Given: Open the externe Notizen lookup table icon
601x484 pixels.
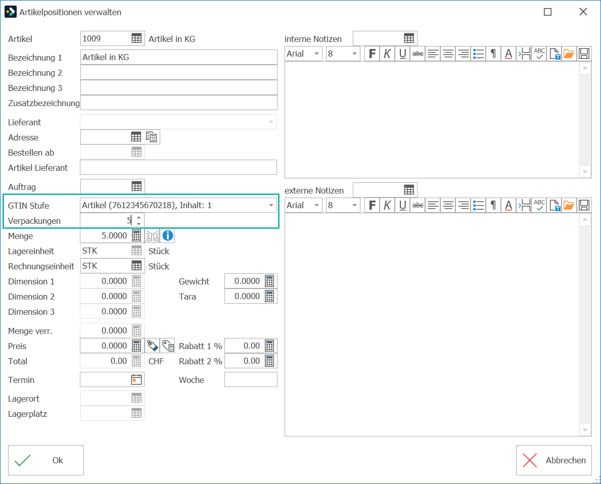Looking at the screenshot, I should click(x=409, y=189).
